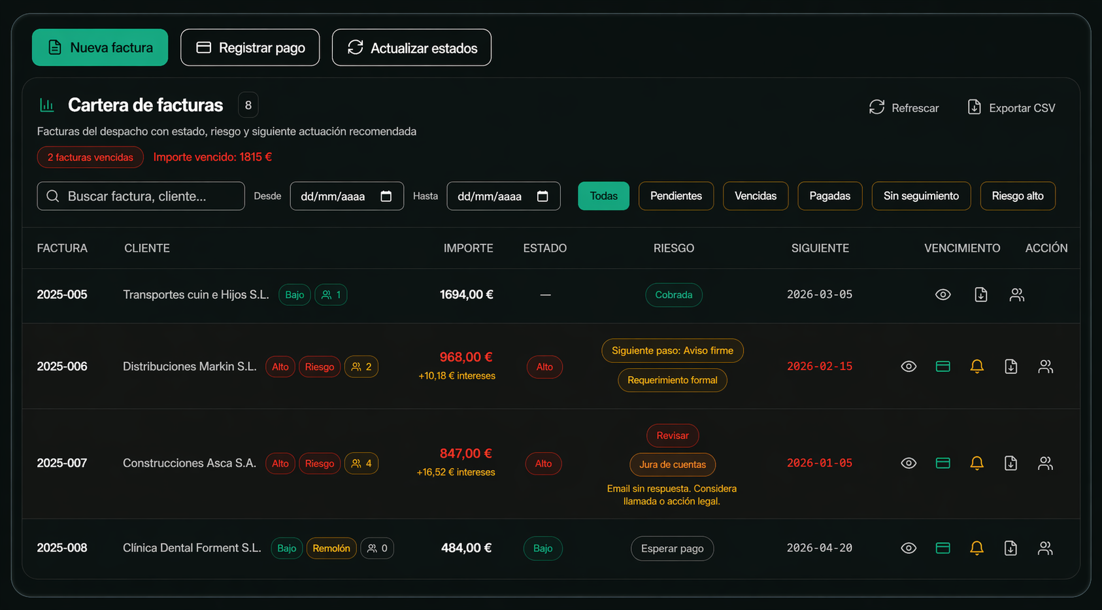Click the Remolón tag
The width and height of the screenshot is (1102, 610).
[x=331, y=549]
